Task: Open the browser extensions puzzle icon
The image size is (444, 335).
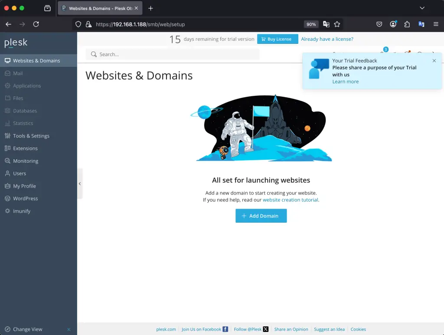Action: click(407, 24)
